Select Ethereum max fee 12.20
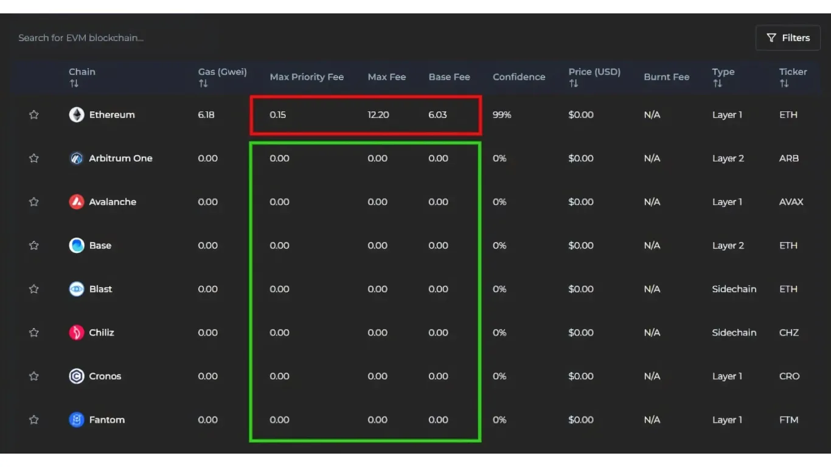The image size is (831, 467). point(378,115)
